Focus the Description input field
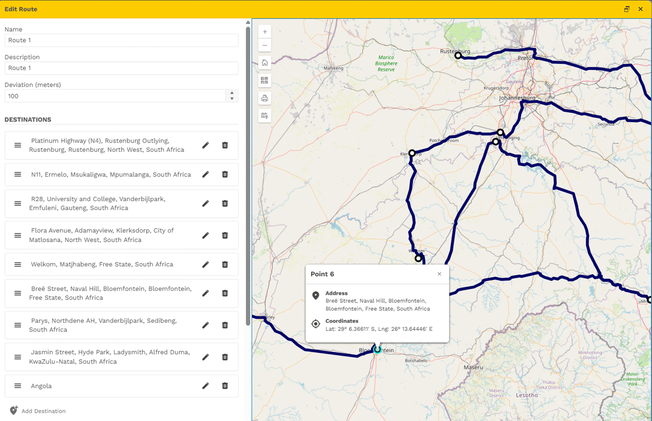 (x=122, y=68)
